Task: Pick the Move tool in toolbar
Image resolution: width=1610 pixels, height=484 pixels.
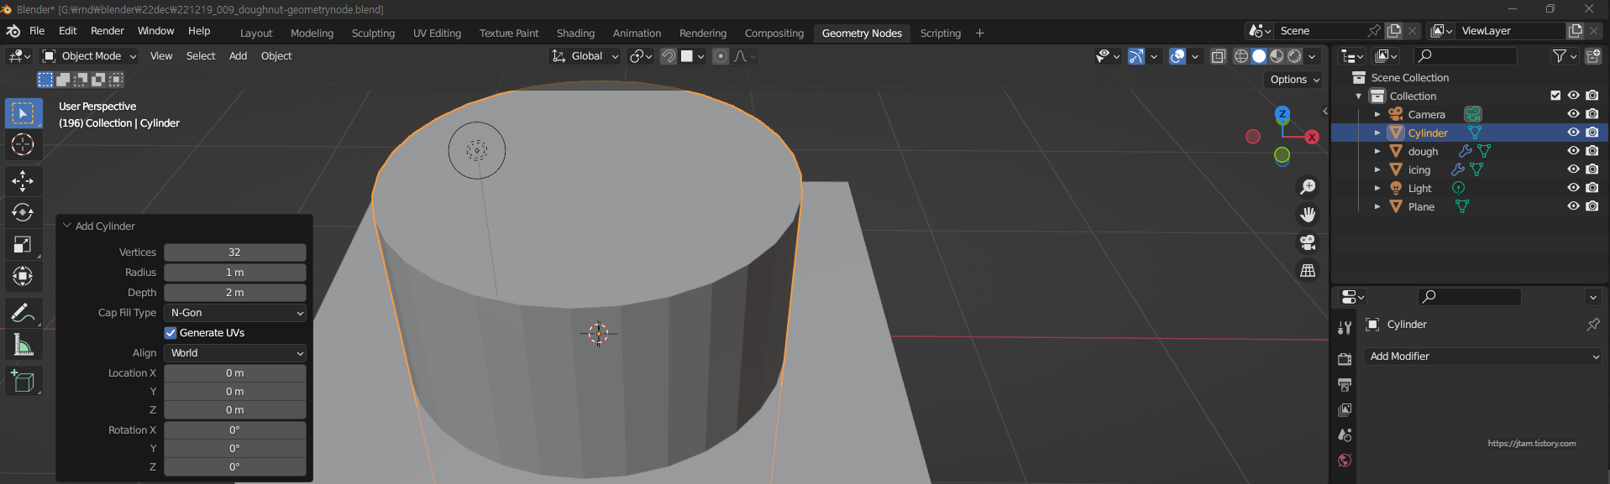Action: click(24, 180)
